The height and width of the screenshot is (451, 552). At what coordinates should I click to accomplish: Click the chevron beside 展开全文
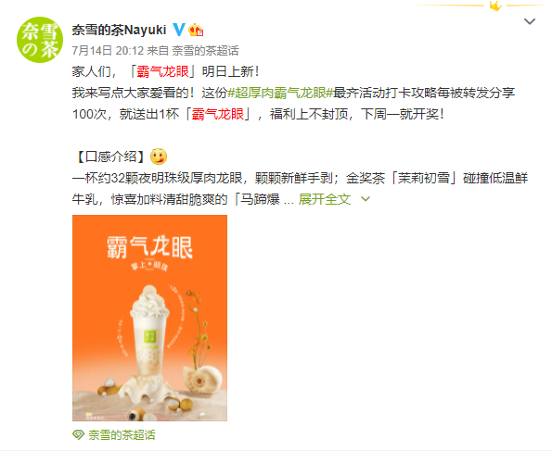click(366, 199)
